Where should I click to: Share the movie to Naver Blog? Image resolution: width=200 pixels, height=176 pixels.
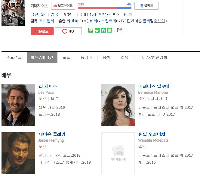(x=91, y=30)
